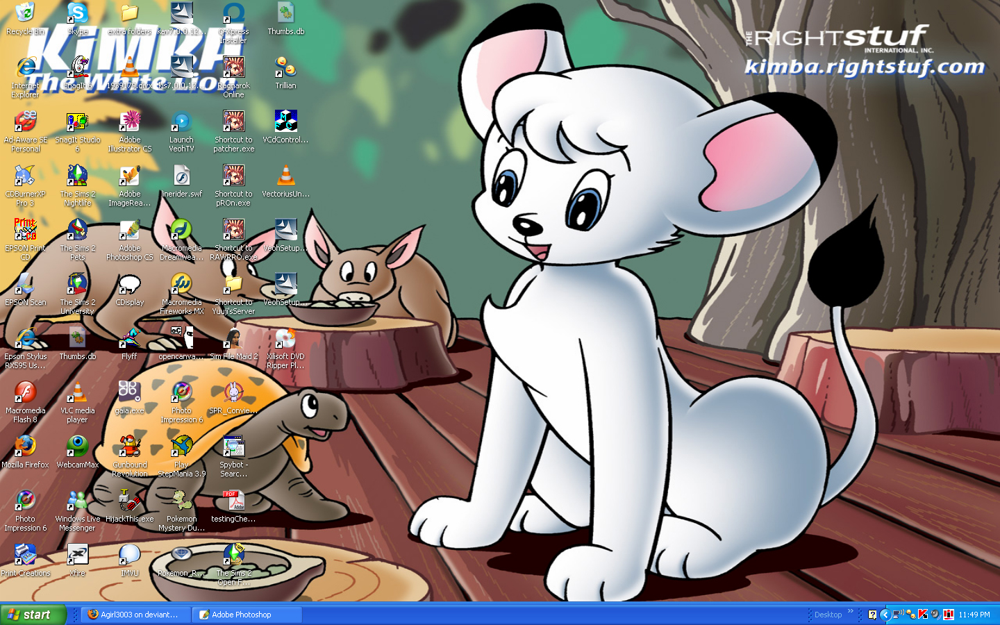This screenshot has width=1000, height=625.
Task: Open Epson Stylus RX595 user guide icon
Action: click(x=25, y=348)
